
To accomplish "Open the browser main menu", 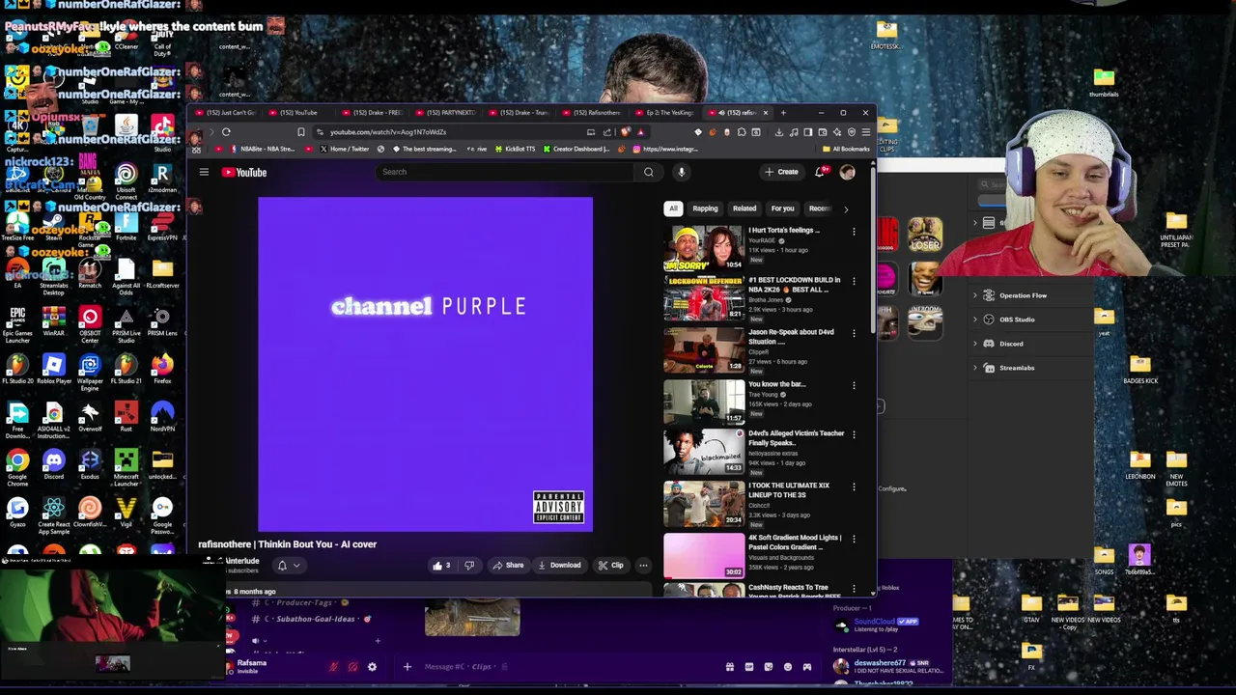I will [865, 132].
